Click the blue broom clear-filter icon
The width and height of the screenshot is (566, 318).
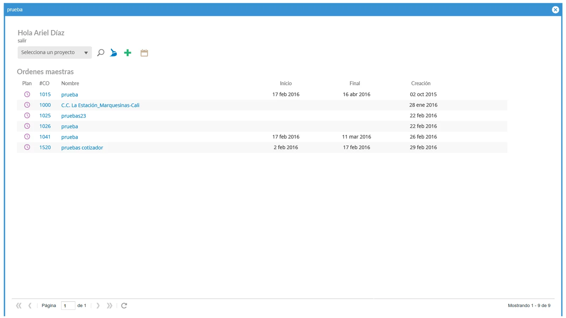tap(113, 53)
